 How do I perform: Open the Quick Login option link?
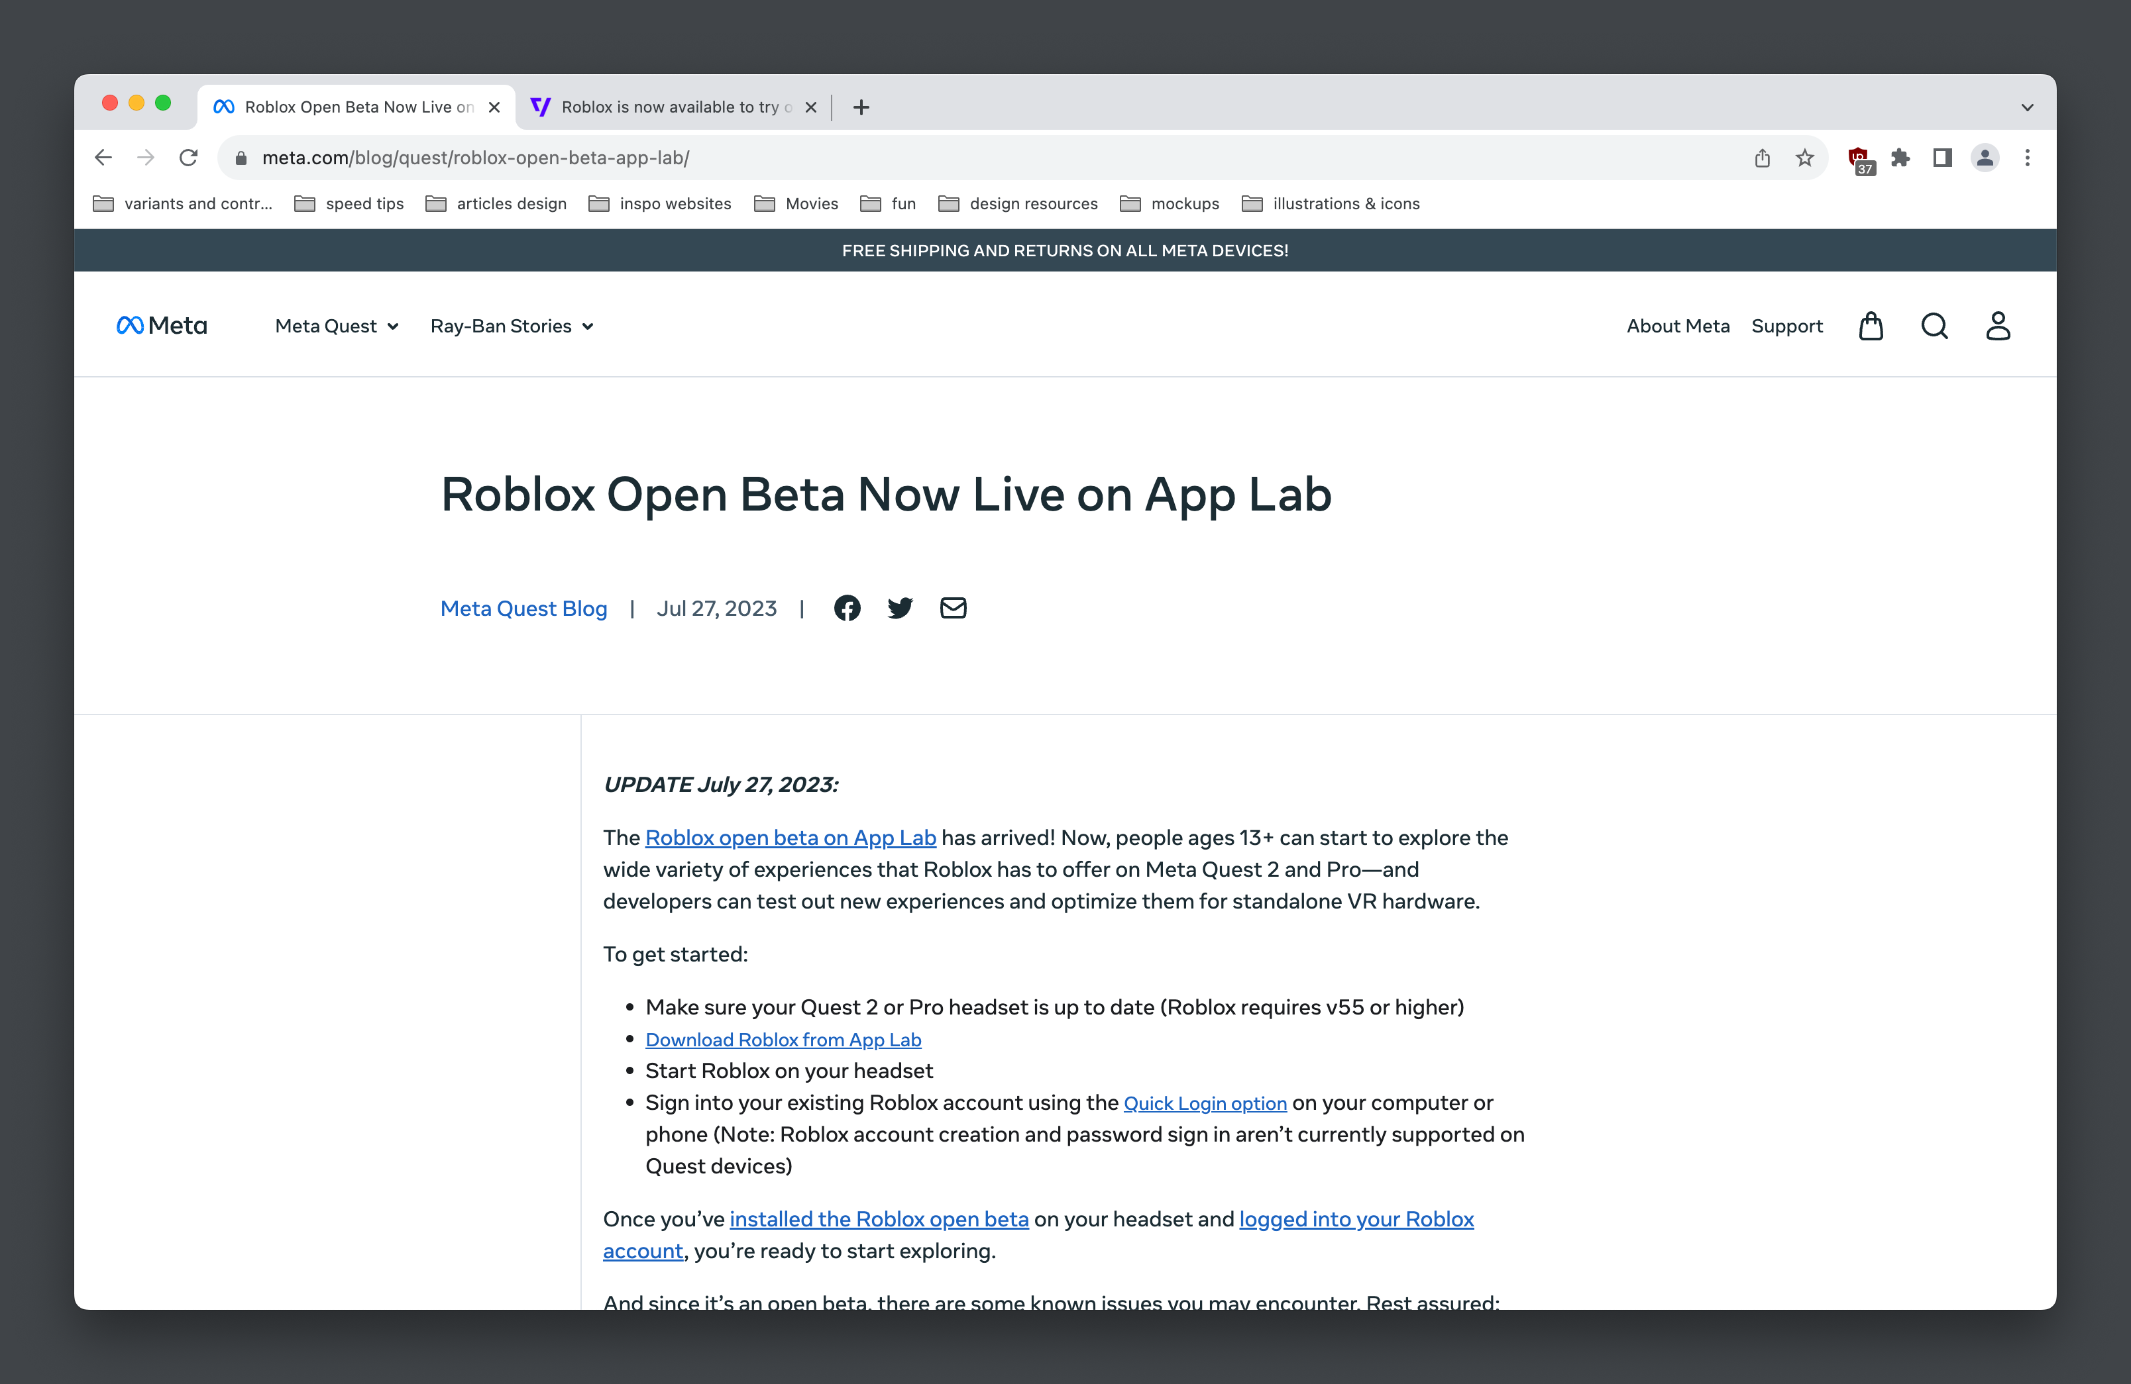1205,1103
